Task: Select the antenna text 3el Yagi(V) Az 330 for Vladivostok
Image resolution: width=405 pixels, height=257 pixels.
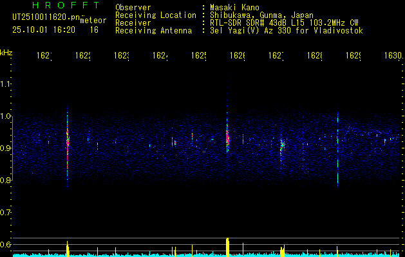Action: [287, 31]
